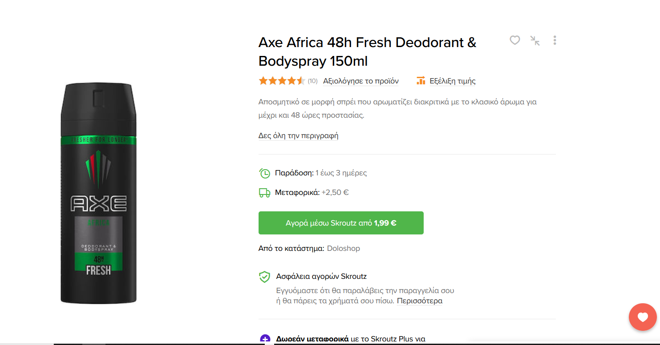
Task: Click the inward arrows collapse icon
Action: coord(535,40)
